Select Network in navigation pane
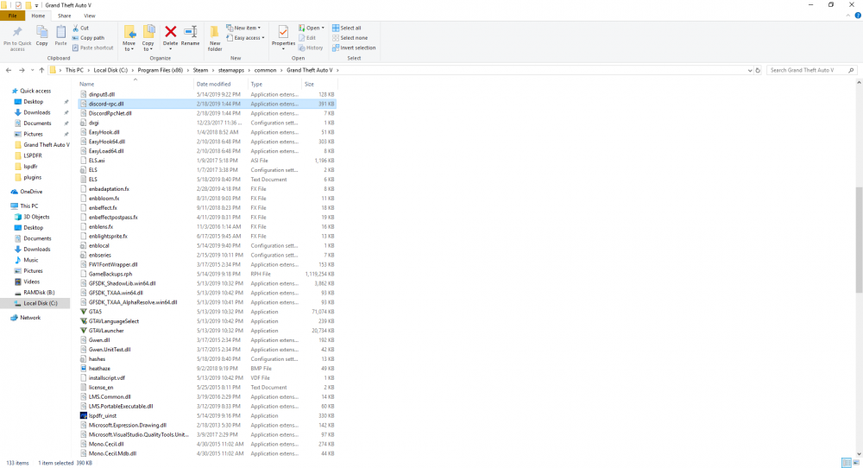Image resolution: width=863 pixels, height=468 pixels. pyautogui.click(x=30, y=318)
